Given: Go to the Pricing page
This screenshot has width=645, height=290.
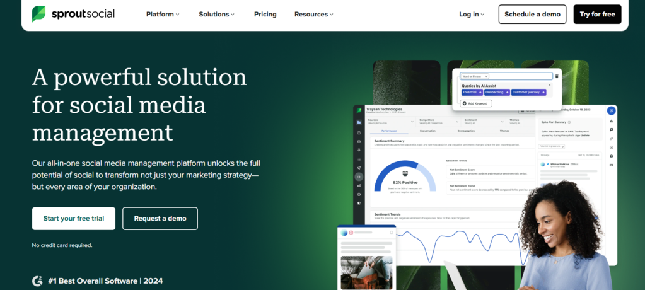Looking at the screenshot, I should tap(265, 14).
